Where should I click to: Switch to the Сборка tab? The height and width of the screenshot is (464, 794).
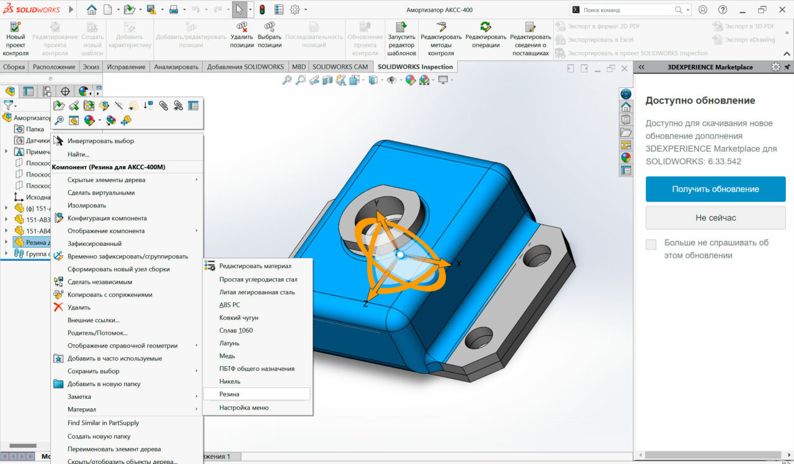pyautogui.click(x=14, y=67)
